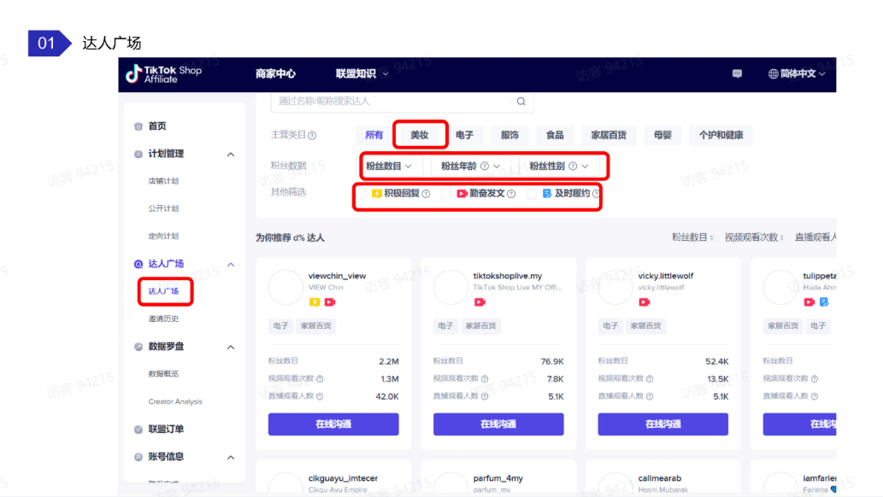Screen dimensions: 883x497
Task: Tick the 勤奋发文 filter checkbox
Action: click(445, 195)
